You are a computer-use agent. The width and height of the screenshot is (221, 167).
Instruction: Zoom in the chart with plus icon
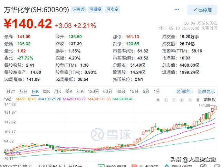coord(166,100)
